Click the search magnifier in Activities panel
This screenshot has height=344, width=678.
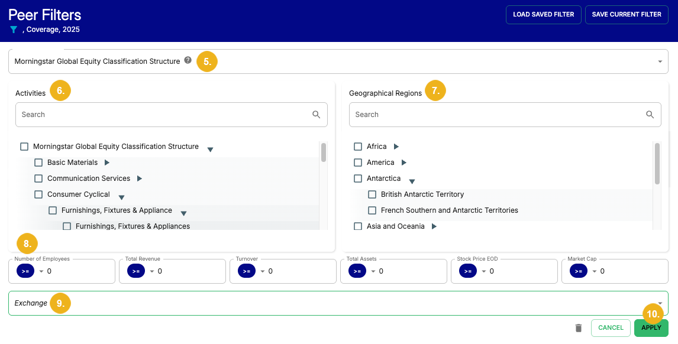pos(317,114)
